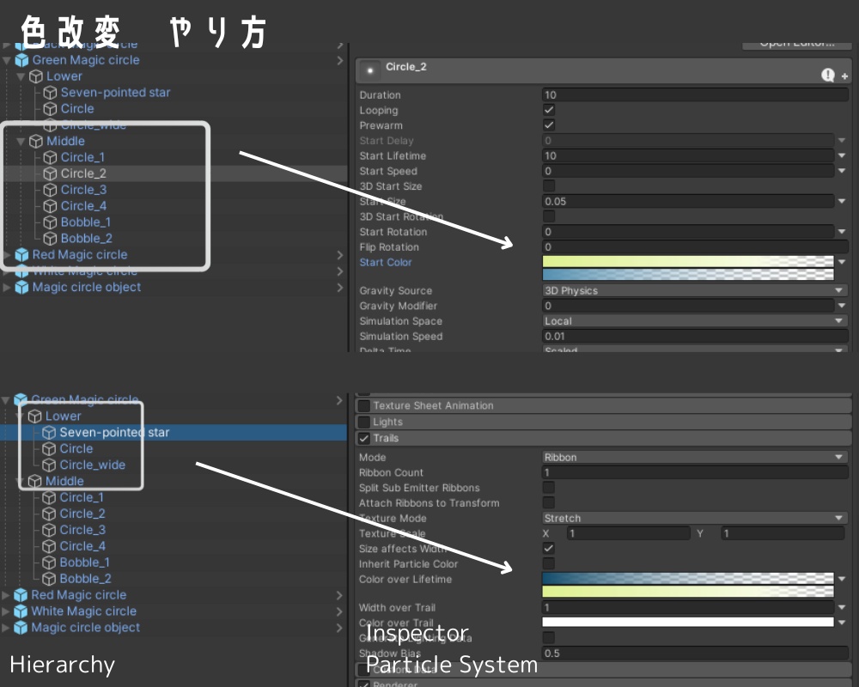Enable the Attach Ribbons to Transform checkbox
The width and height of the screenshot is (859, 687).
(x=548, y=502)
